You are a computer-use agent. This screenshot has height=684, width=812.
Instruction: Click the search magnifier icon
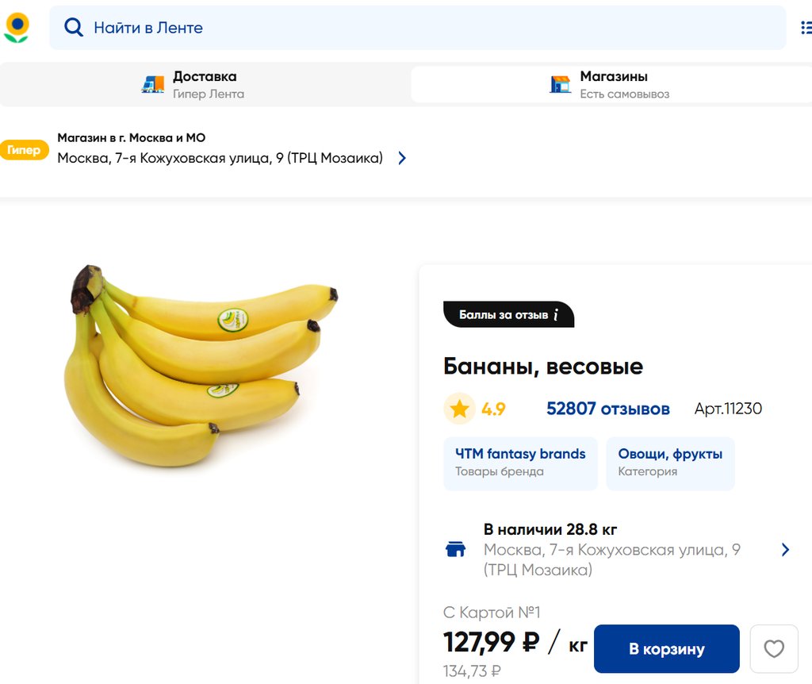[x=74, y=28]
